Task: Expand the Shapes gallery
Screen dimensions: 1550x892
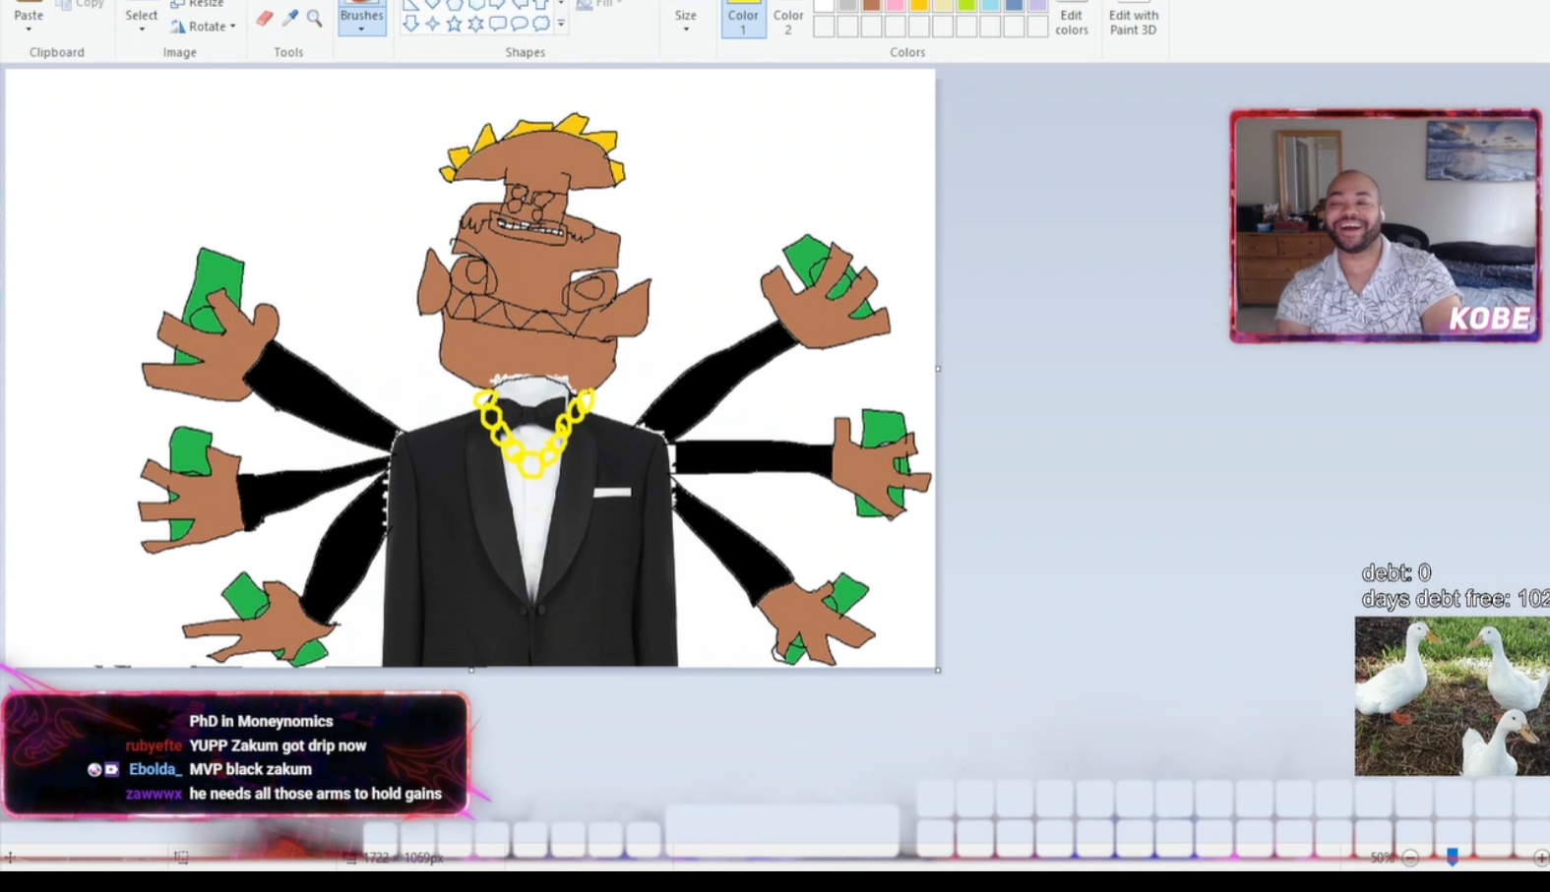Action: click(561, 24)
